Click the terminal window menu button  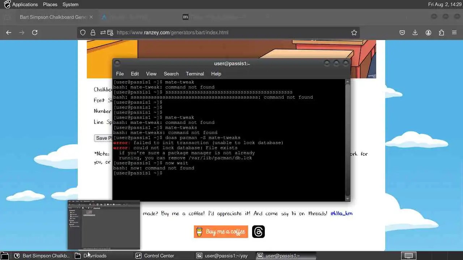(x=117, y=63)
